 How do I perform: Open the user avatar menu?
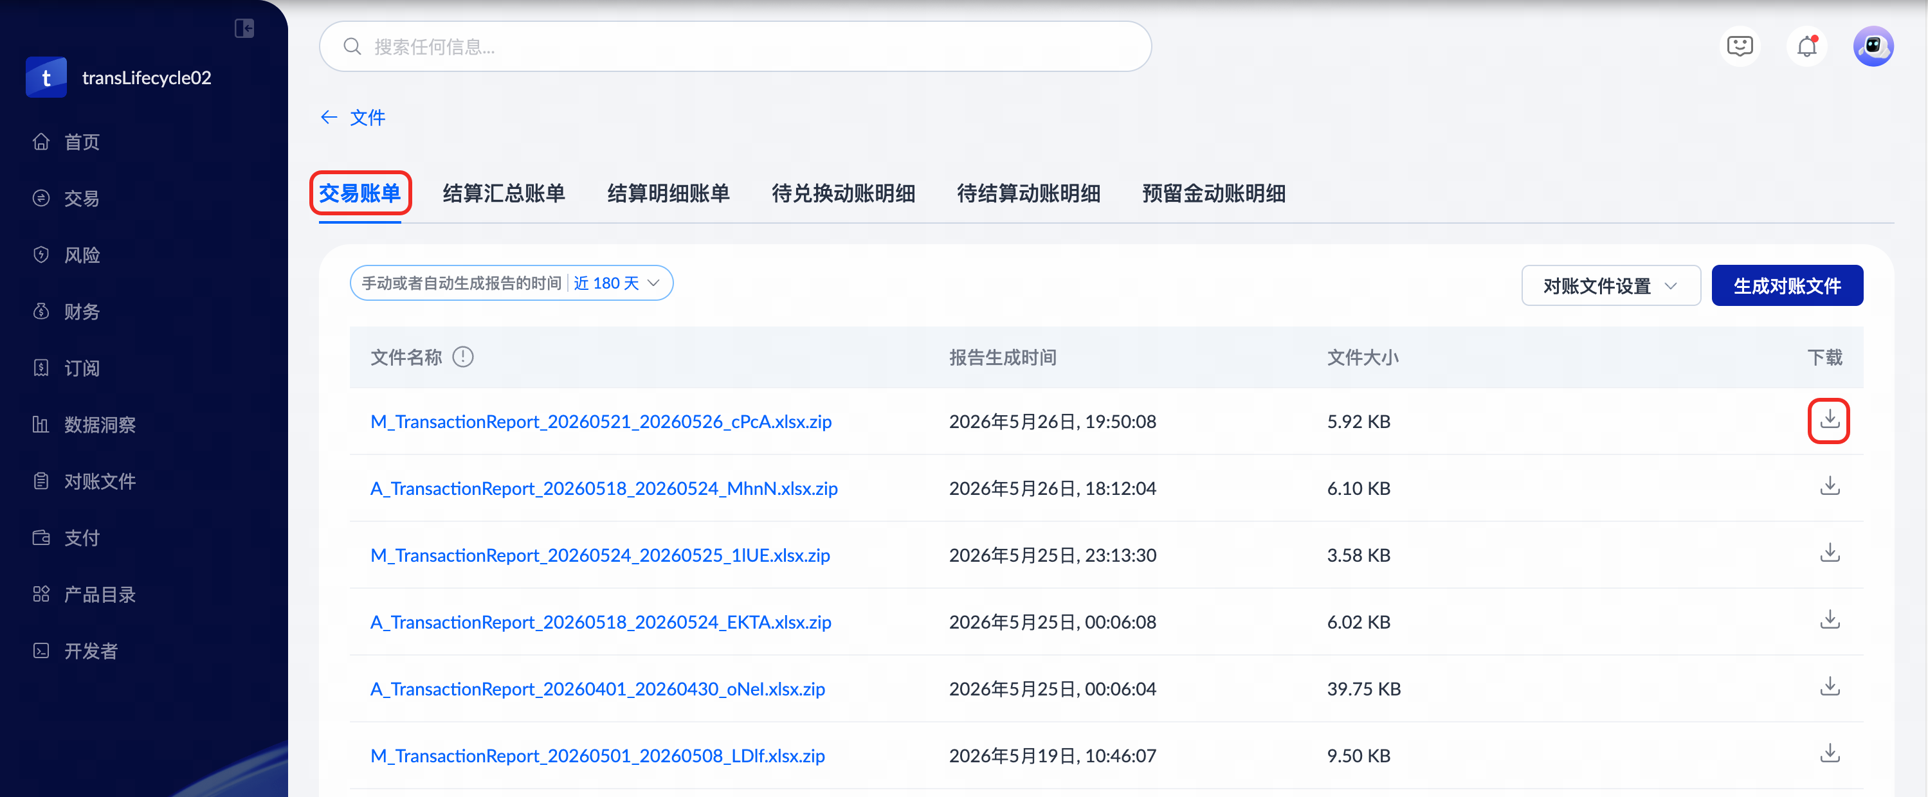pyautogui.click(x=1873, y=46)
